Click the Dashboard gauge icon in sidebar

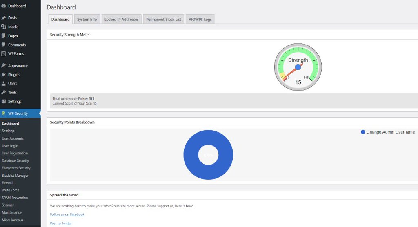point(3,6)
